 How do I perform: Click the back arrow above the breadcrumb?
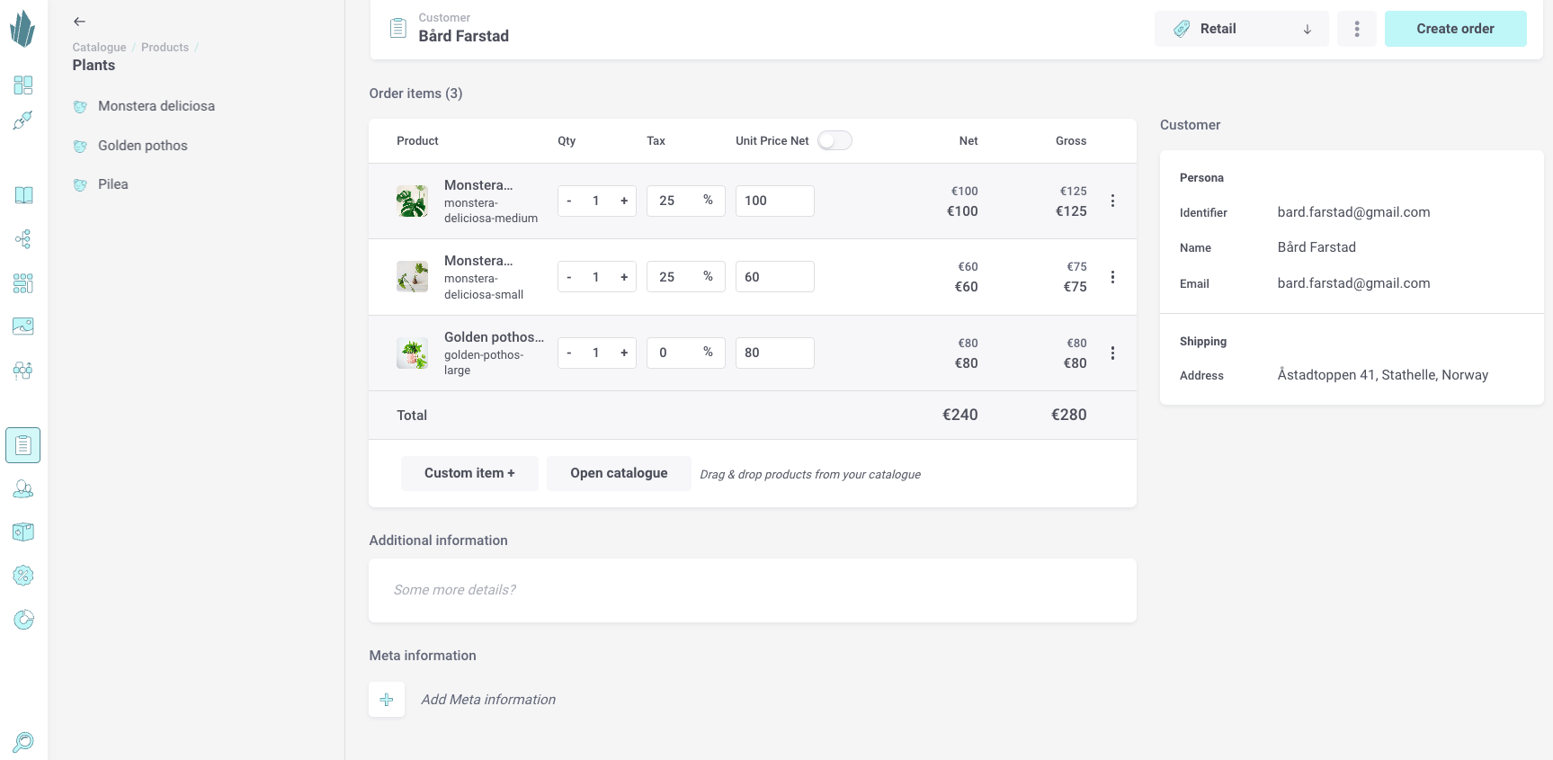(x=80, y=22)
